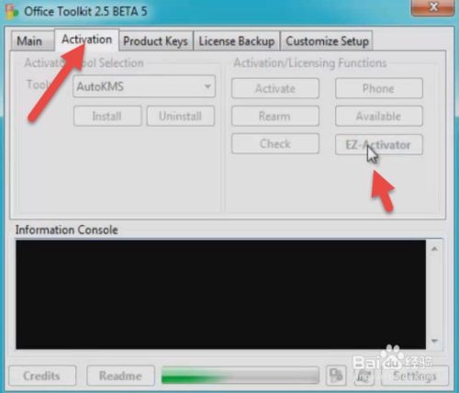
Task: Open the Customize Setup tab
Action: point(327,40)
